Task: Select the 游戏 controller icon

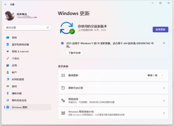Action: coord(8,86)
